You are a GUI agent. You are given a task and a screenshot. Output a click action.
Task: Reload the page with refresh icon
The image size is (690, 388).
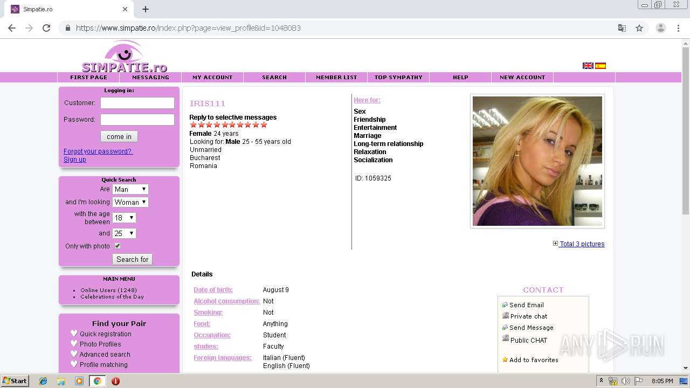coord(46,28)
